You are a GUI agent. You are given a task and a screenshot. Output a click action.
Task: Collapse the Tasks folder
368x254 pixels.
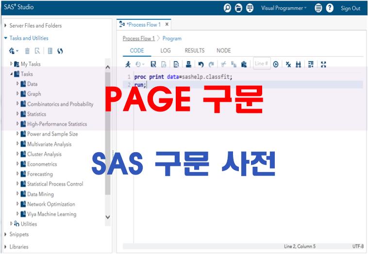11,74
